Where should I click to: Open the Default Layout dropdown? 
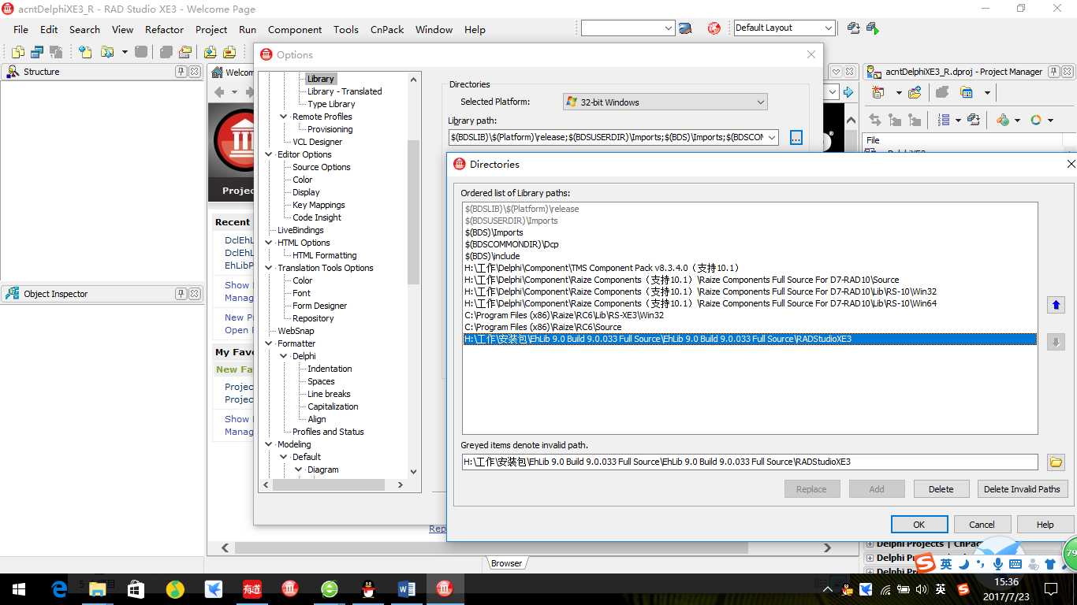pyautogui.click(x=829, y=28)
